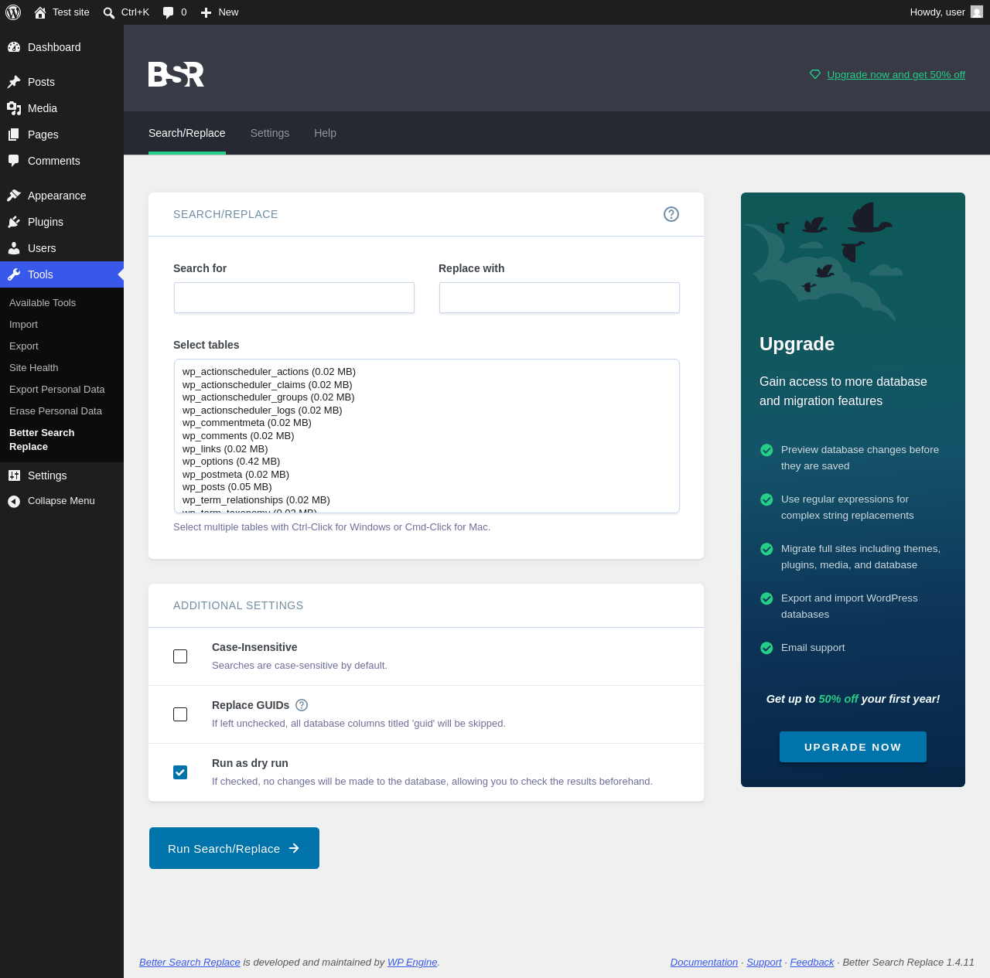Open the Better Search Replace footer link
Screen dimensions: 990x978
pyautogui.click(x=189, y=963)
